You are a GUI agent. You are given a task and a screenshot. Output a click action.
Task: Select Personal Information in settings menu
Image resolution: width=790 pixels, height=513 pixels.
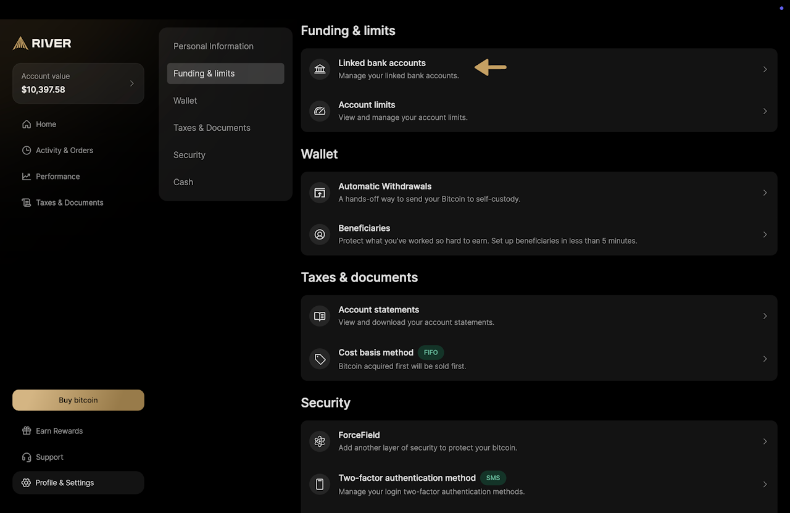pos(213,46)
